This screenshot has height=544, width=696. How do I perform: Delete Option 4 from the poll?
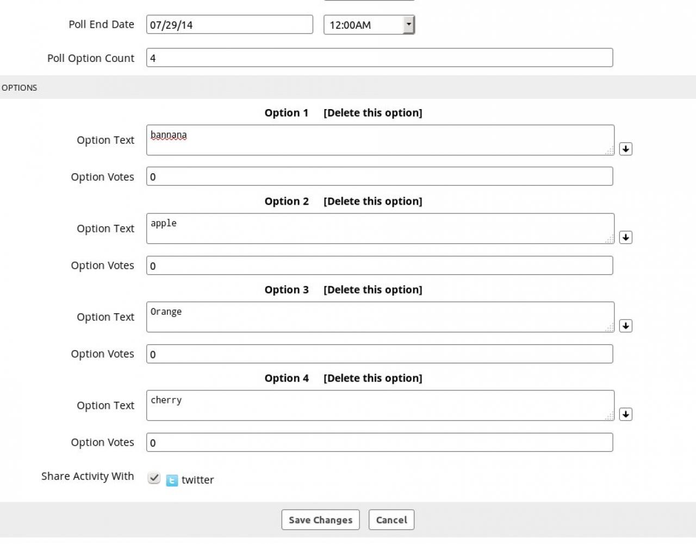pyautogui.click(x=372, y=378)
